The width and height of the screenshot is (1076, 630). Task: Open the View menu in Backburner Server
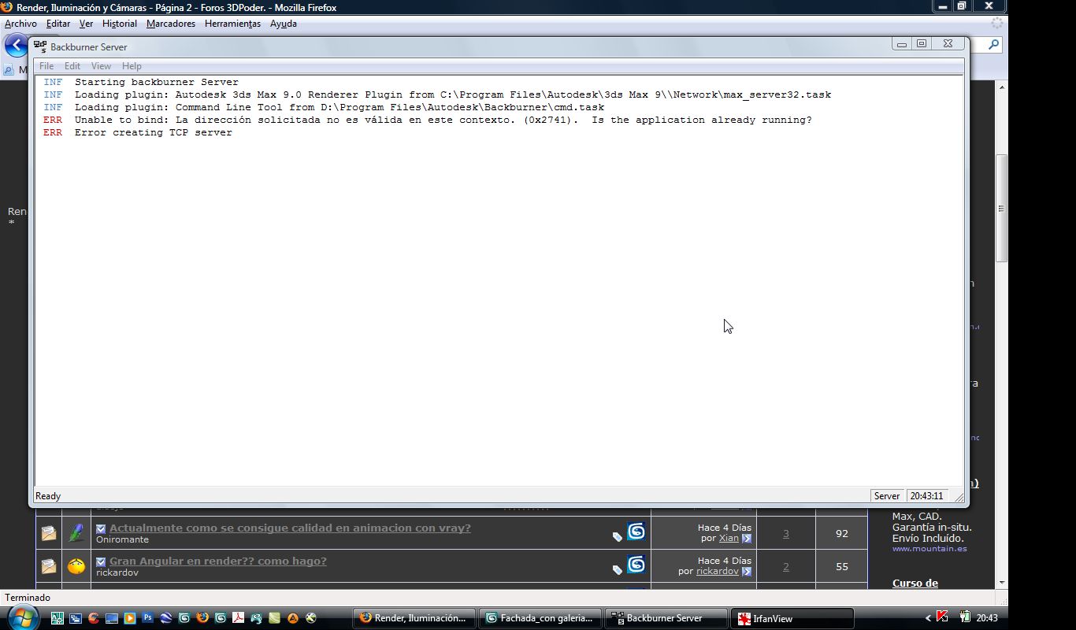pyautogui.click(x=101, y=66)
